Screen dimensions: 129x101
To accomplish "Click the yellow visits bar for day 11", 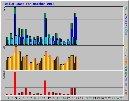I will click(45, 63).
